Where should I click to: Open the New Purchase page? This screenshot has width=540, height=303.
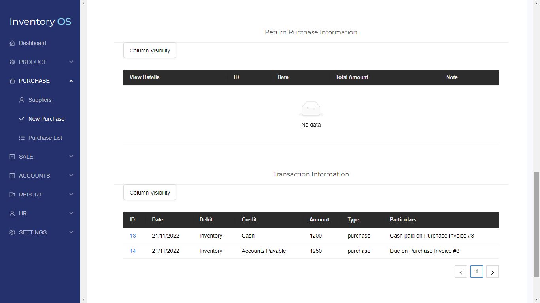click(x=46, y=119)
